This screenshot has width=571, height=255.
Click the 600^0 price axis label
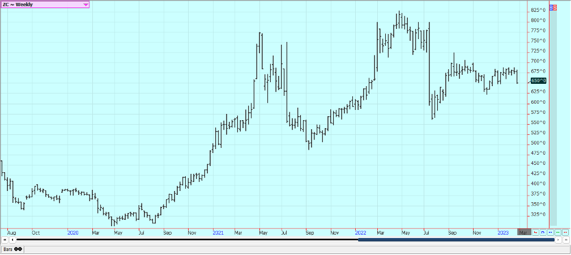(x=539, y=102)
